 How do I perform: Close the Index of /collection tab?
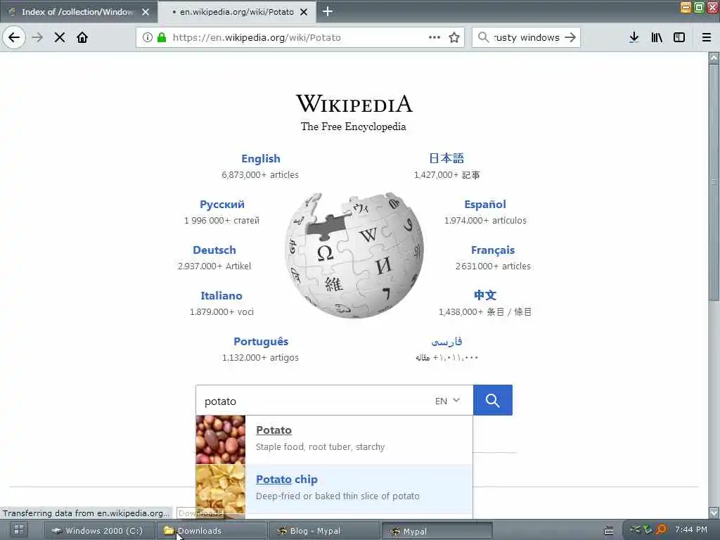[x=146, y=12]
